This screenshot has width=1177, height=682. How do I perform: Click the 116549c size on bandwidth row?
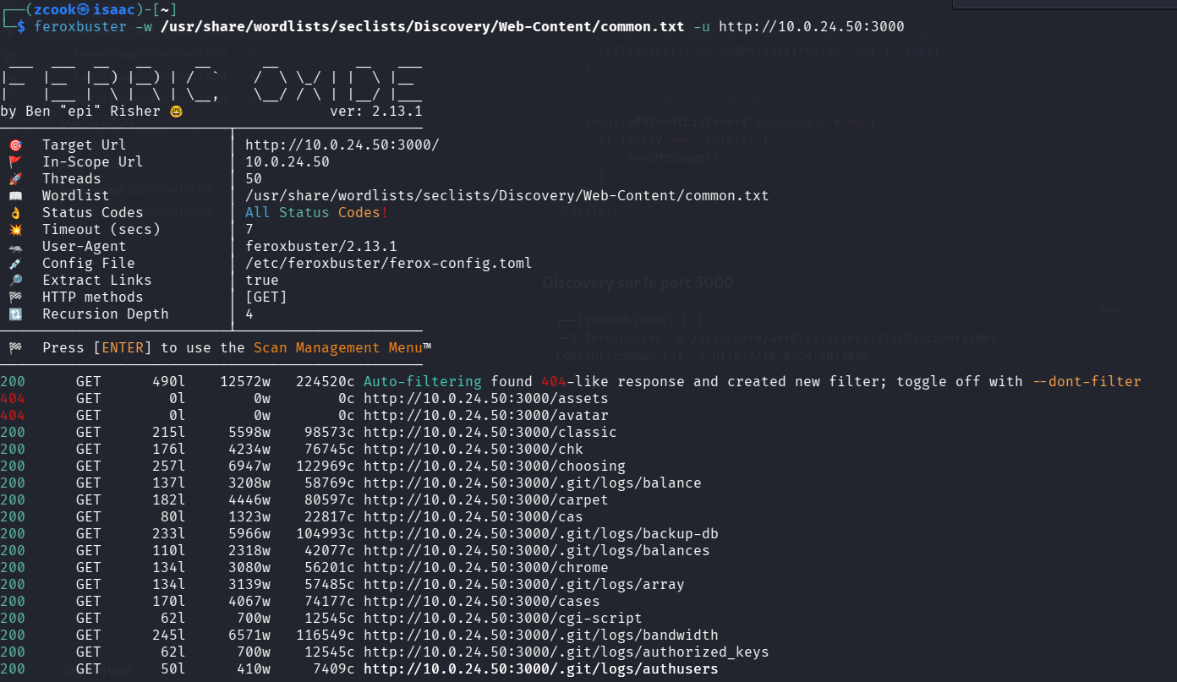pos(326,636)
